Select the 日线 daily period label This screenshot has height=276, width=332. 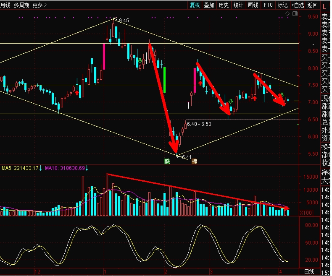(x=309, y=271)
